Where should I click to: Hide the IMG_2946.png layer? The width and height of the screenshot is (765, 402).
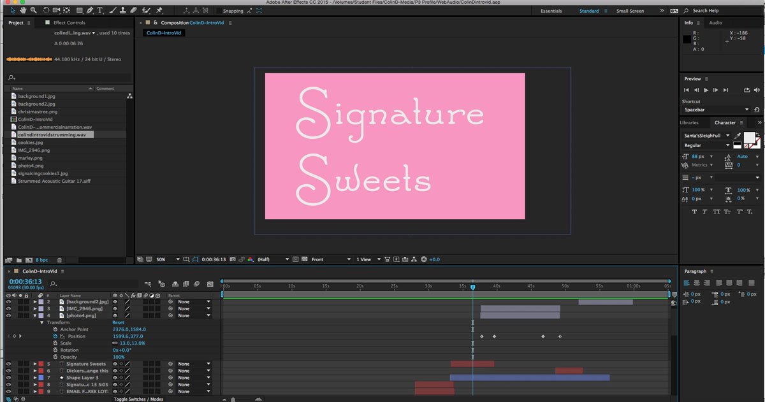[8, 308]
